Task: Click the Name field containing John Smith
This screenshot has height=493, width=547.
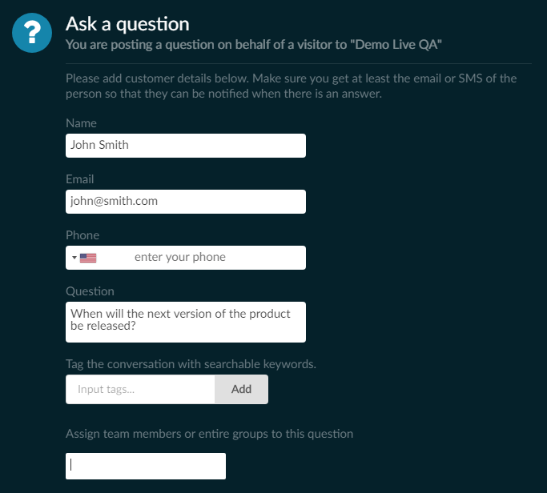Action: tap(186, 146)
